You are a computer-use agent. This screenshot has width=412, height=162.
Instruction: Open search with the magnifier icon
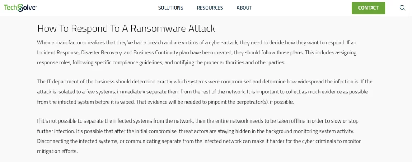(x=402, y=8)
